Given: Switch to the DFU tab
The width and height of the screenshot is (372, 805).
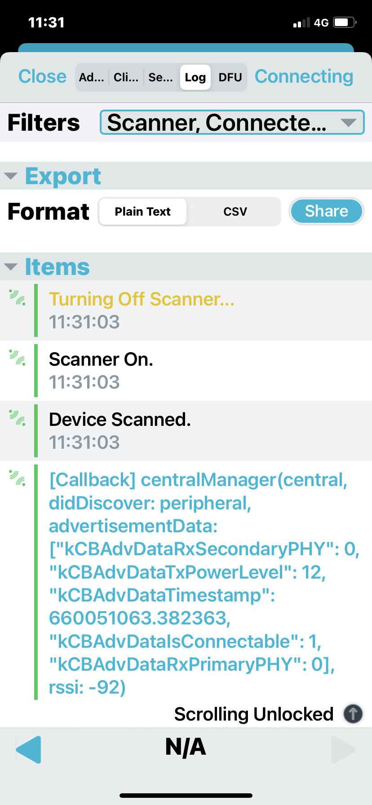Looking at the screenshot, I should 230,77.
